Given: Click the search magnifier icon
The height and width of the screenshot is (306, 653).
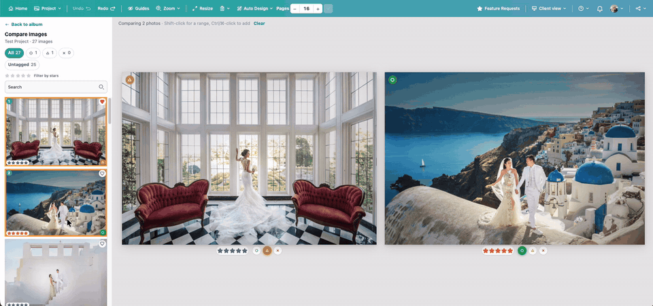Looking at the screenshot, I should pyautogui.click(x=101, y=88).
